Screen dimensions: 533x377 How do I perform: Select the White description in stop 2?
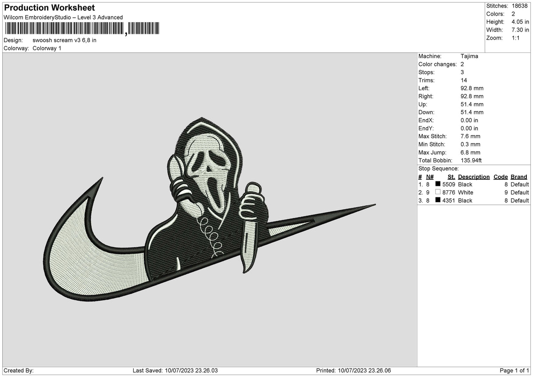(465, 193)
